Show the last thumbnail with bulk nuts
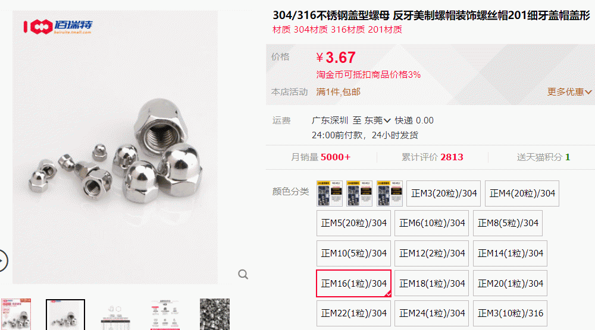This screenshot has height=330, width=595. (x=215, y=315)
